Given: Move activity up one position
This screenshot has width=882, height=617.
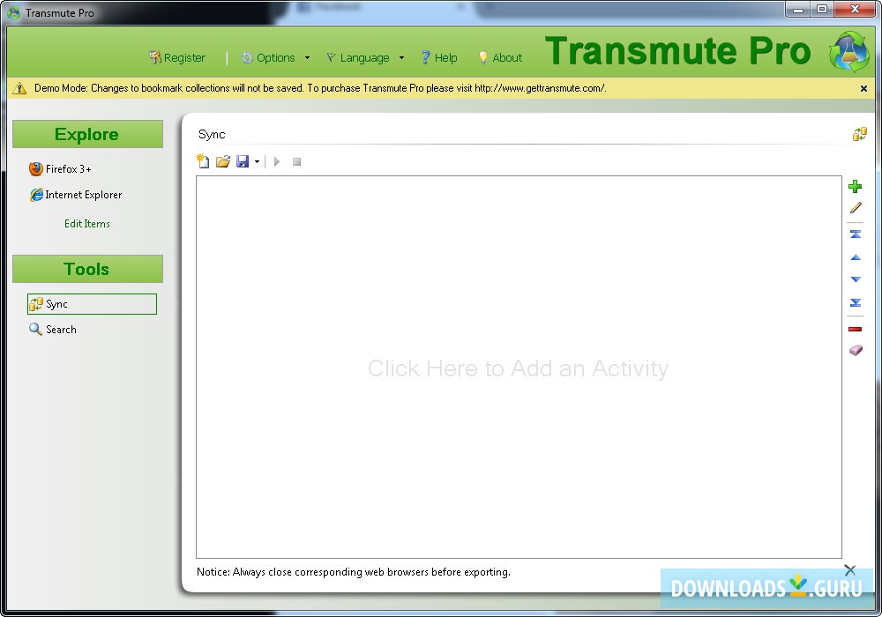Looking at the screenshot, I should tap(856, 257).
